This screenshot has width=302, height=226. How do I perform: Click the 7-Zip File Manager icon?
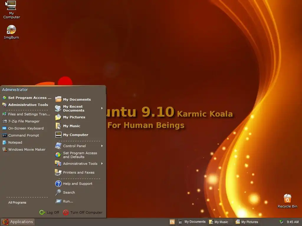(x=4, y=121)
